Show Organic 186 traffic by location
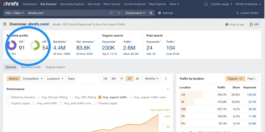This screenshot has height=132, width=265. [x=235, y=79]
